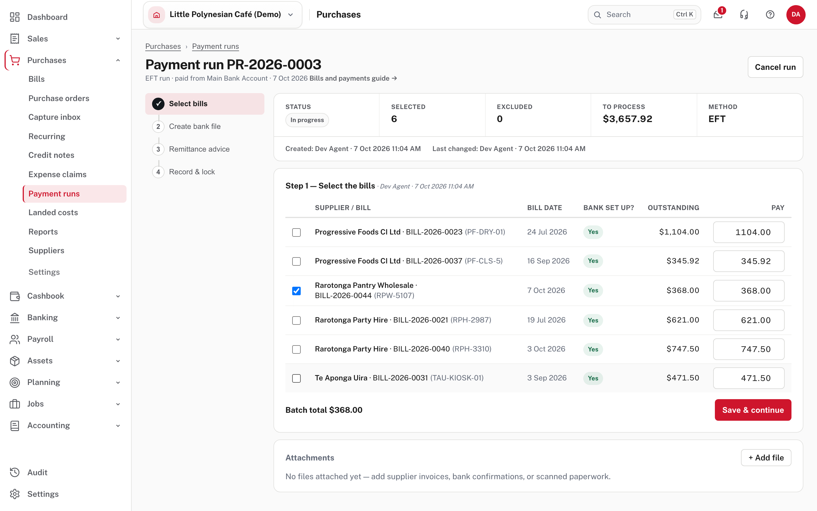Click the pay amount field showing 1104.00
Image resolution: width=817 pixels, height=511 pixels.
(748, 232)
